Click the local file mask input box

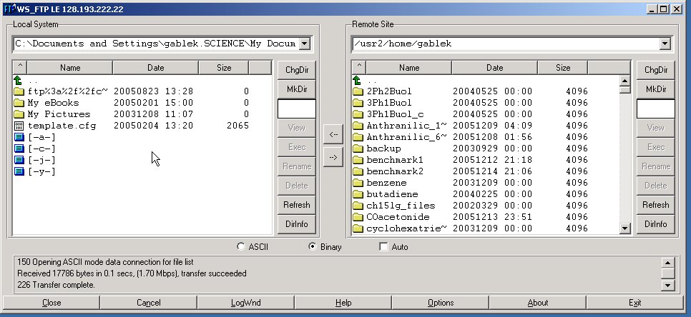coord(297,109)
